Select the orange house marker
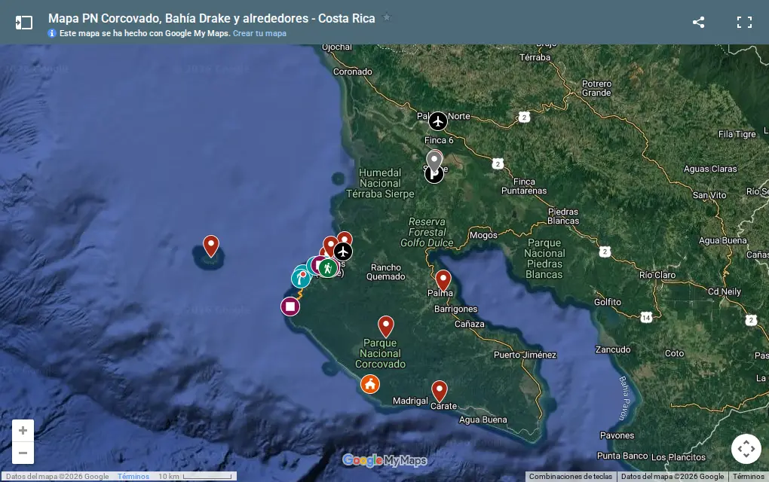The image size is (769, 482). point(369,384)
